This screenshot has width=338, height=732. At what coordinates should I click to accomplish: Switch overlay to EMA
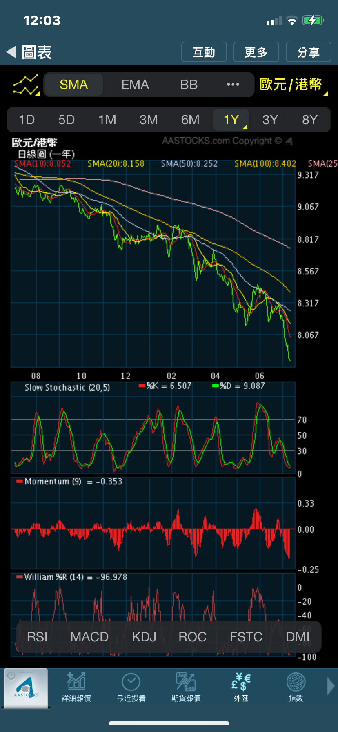click(x=135, y=85)
